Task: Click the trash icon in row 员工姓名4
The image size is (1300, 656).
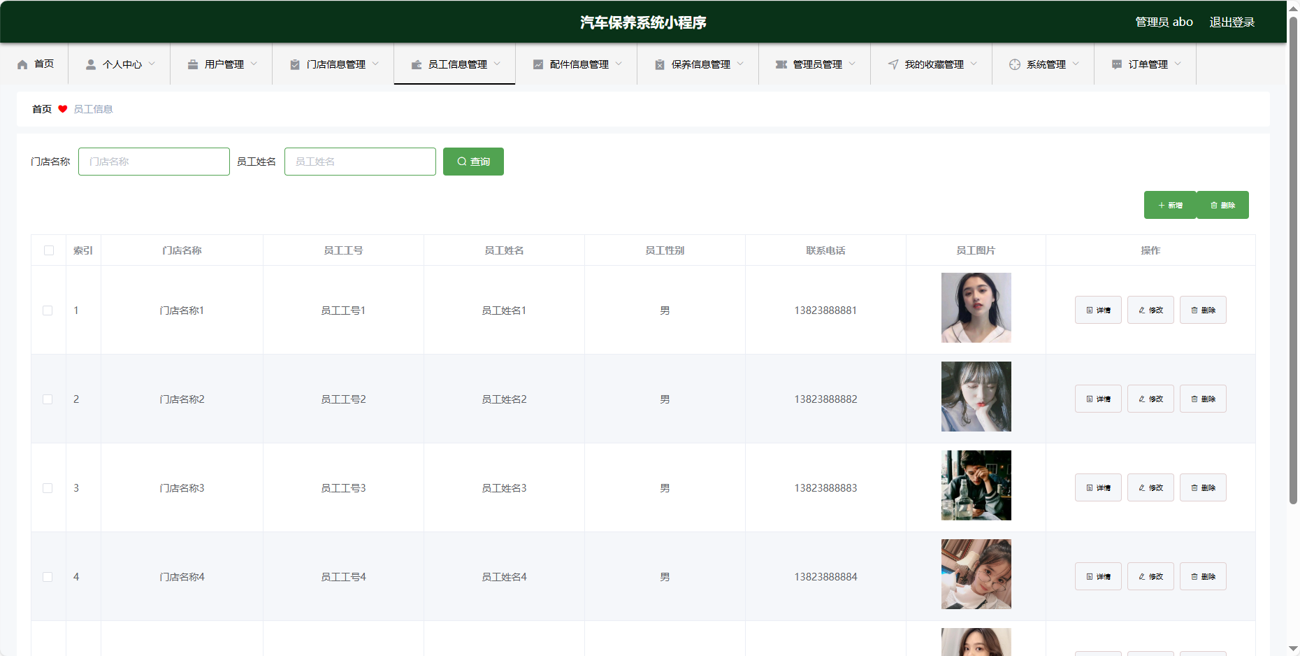Action: click(1194, 577)
